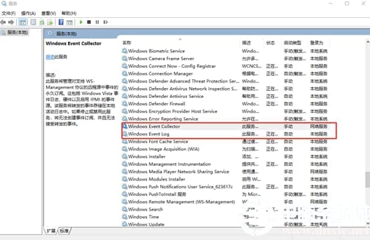Select Windows Defender Antivirus Network Inspection service
The image size is (370, 240).
225,89
